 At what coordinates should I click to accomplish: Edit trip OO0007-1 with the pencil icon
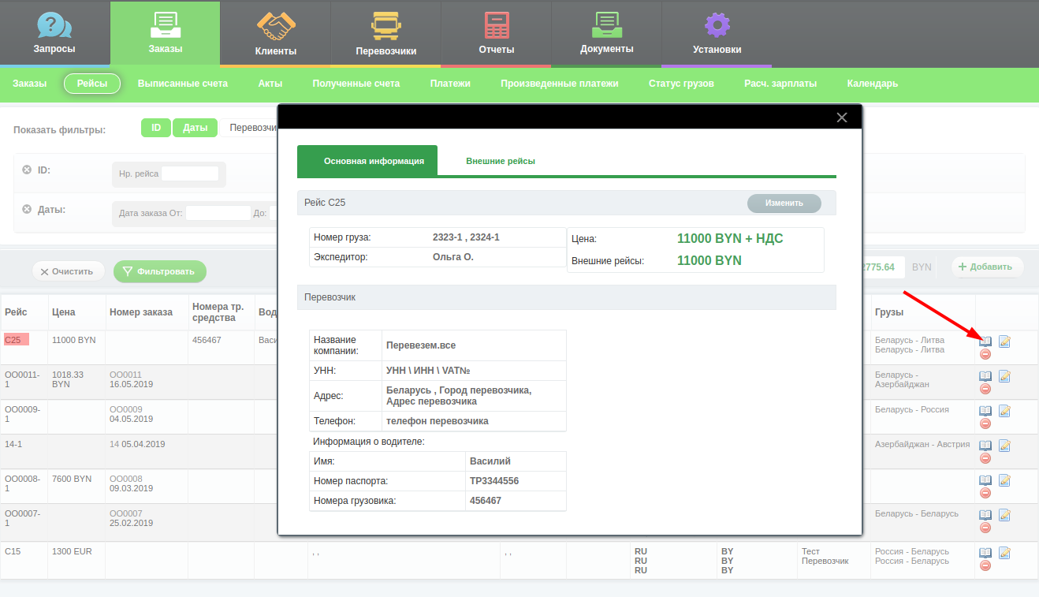pyautogui.click(x=1004, y=515)
